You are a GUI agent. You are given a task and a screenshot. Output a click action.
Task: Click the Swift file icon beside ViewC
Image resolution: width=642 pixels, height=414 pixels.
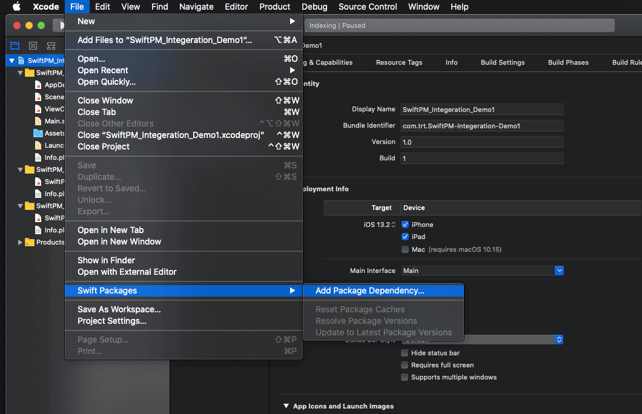38,109
